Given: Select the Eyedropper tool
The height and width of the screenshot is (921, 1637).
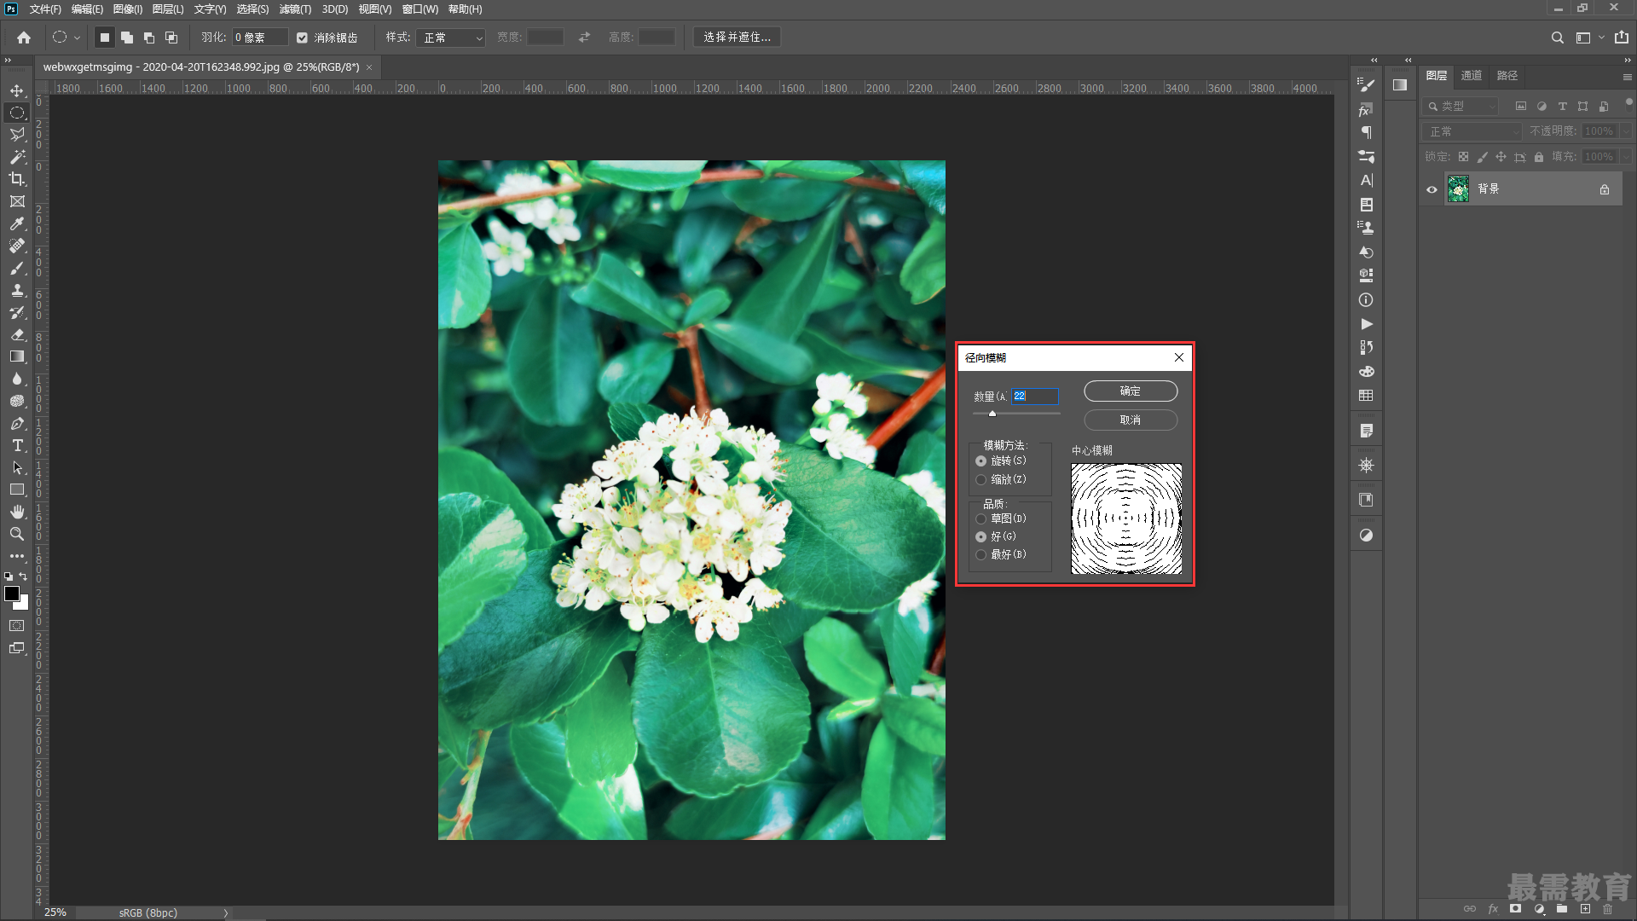Looking at the screenshot, I should click(17, 223).
